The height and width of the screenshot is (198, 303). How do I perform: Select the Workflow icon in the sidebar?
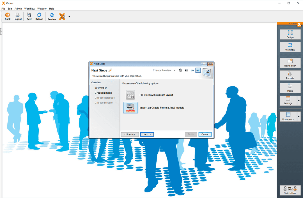(290, 47)
